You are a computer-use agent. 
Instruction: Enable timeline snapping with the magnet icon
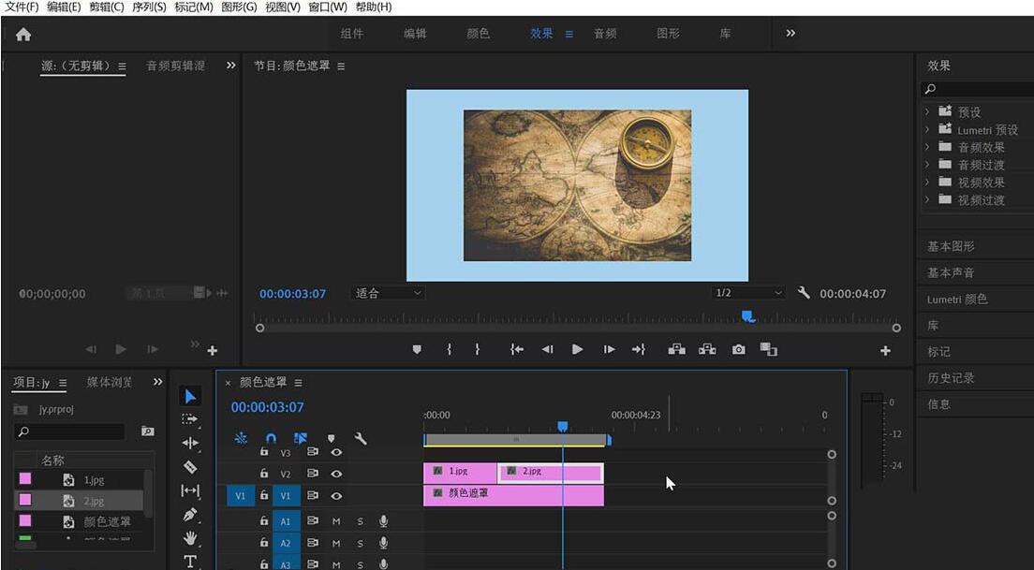271,437
